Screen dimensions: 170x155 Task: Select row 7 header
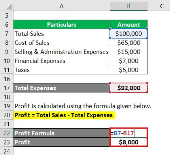tap(7, 33)
